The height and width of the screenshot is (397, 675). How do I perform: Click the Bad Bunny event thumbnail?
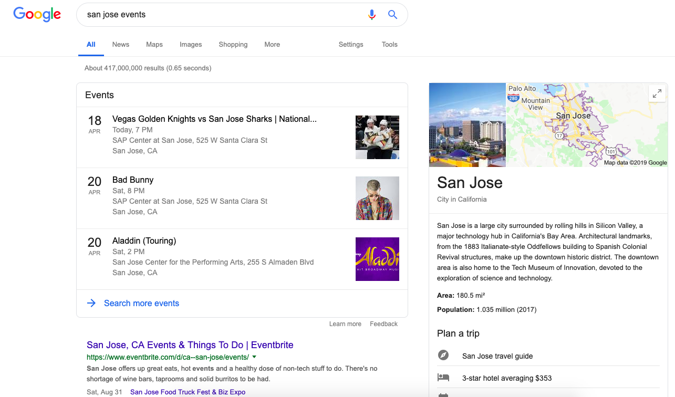coord(377,198)
